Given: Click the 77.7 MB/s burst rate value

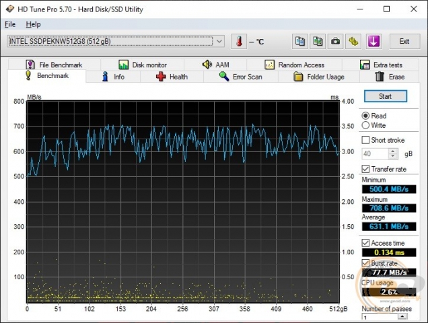Looking at the screenshot, I should tap(389, 273).
